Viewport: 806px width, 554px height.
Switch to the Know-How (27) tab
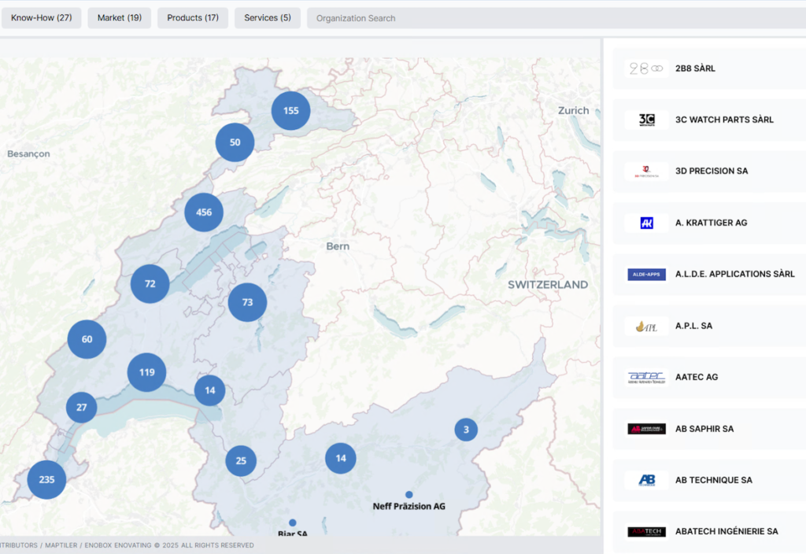(41, 17)
